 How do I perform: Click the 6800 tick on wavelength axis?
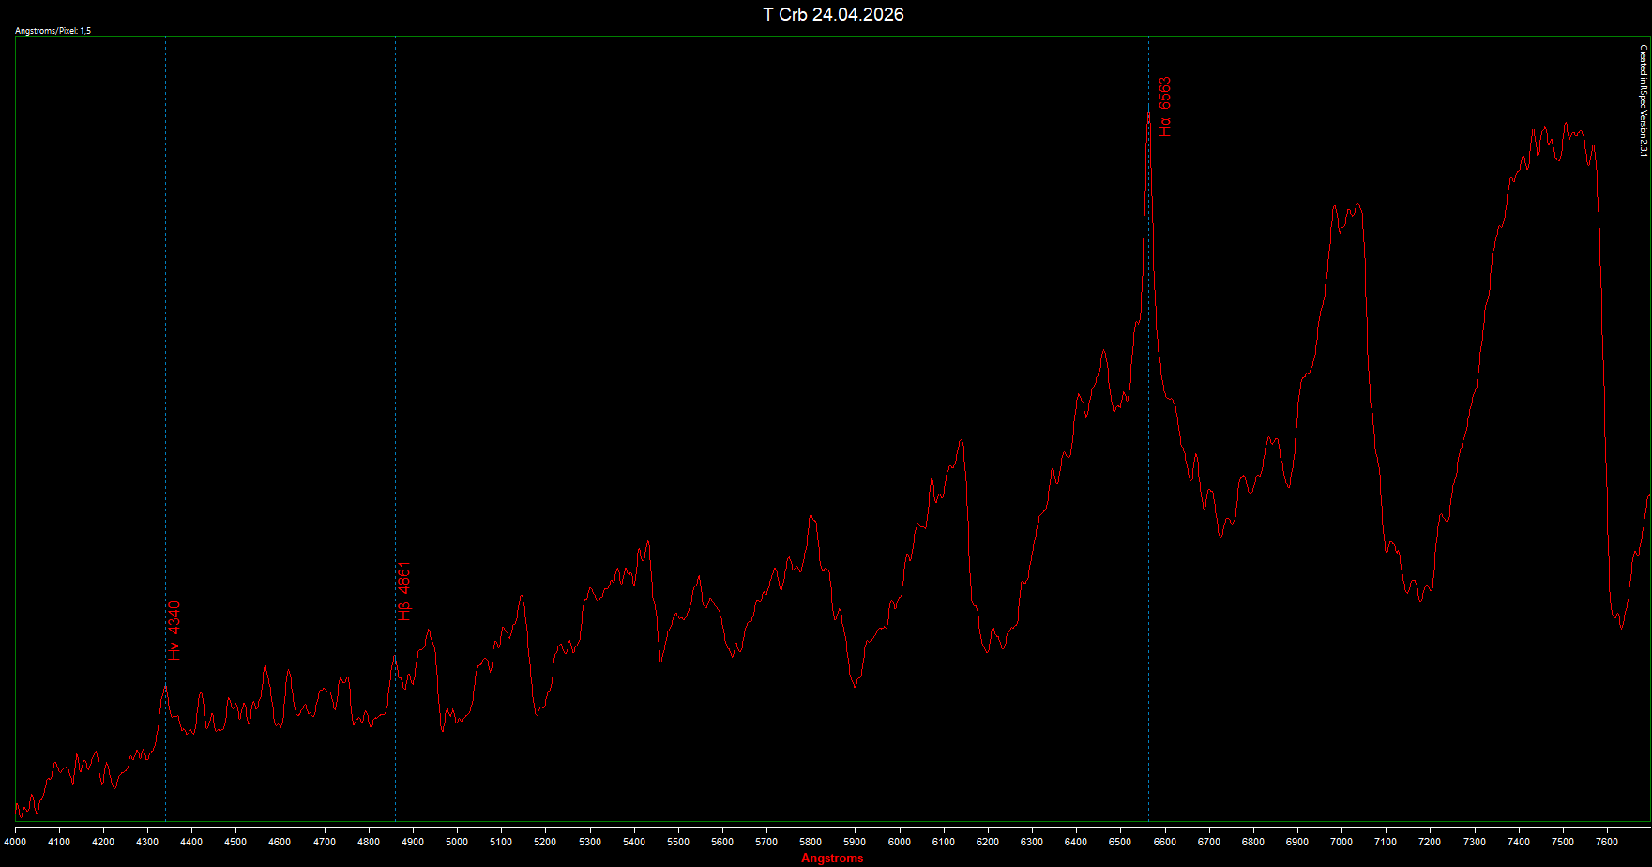1253,842
